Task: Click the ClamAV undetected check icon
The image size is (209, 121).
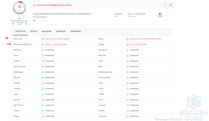Action: point(42,83)
